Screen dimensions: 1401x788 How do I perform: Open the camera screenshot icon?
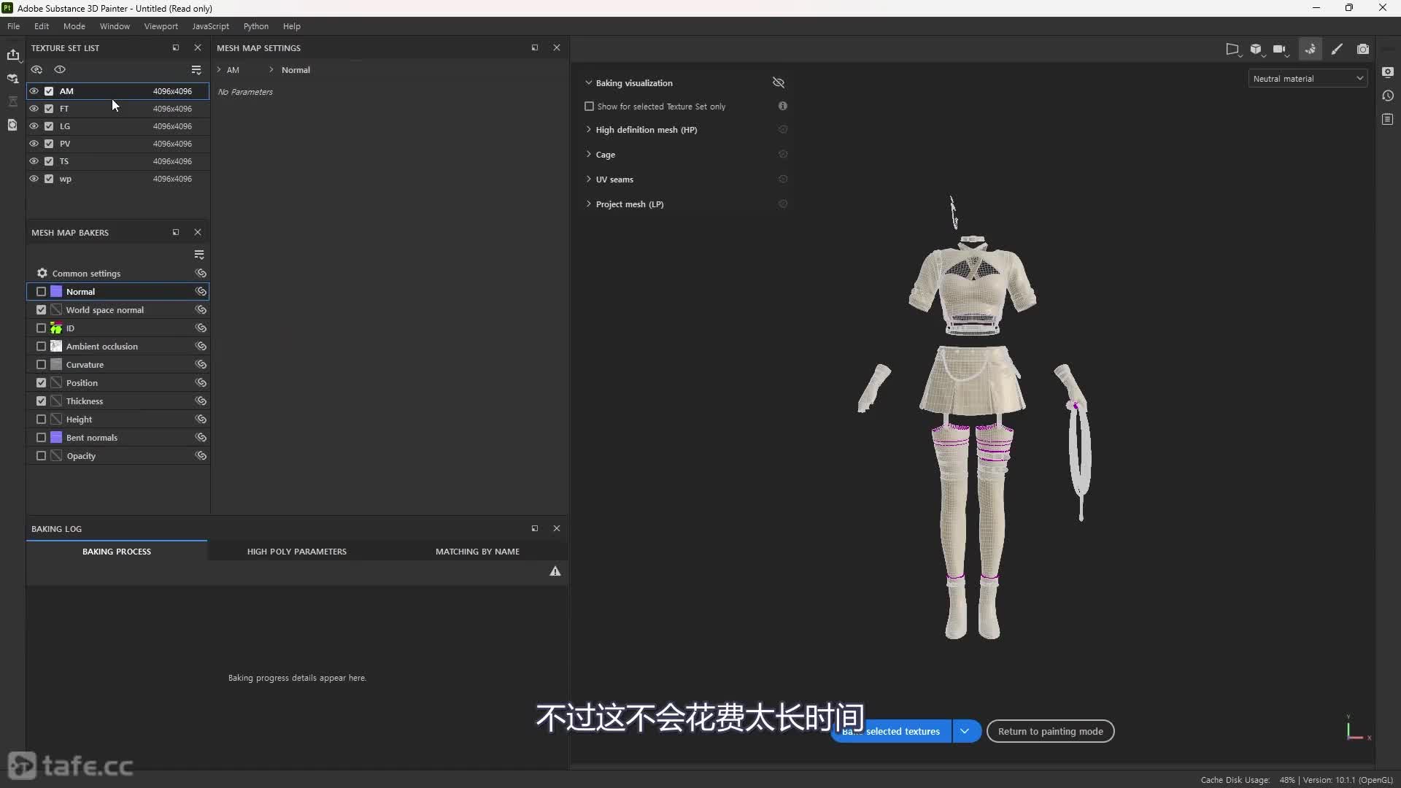pyautogui.click(x=1362, y=49)
